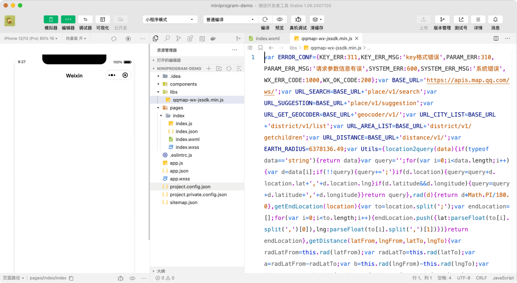Toggle the simulator panel (模拟器)

coord(51,20)
